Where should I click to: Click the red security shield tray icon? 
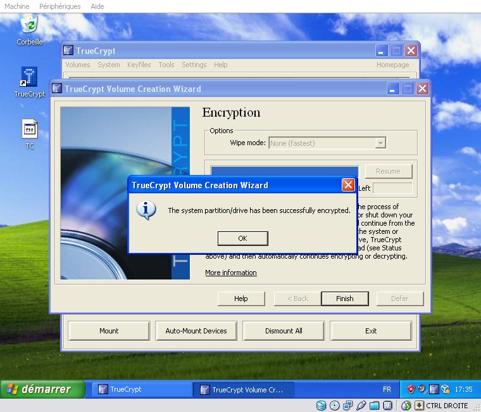click(411, 389)
